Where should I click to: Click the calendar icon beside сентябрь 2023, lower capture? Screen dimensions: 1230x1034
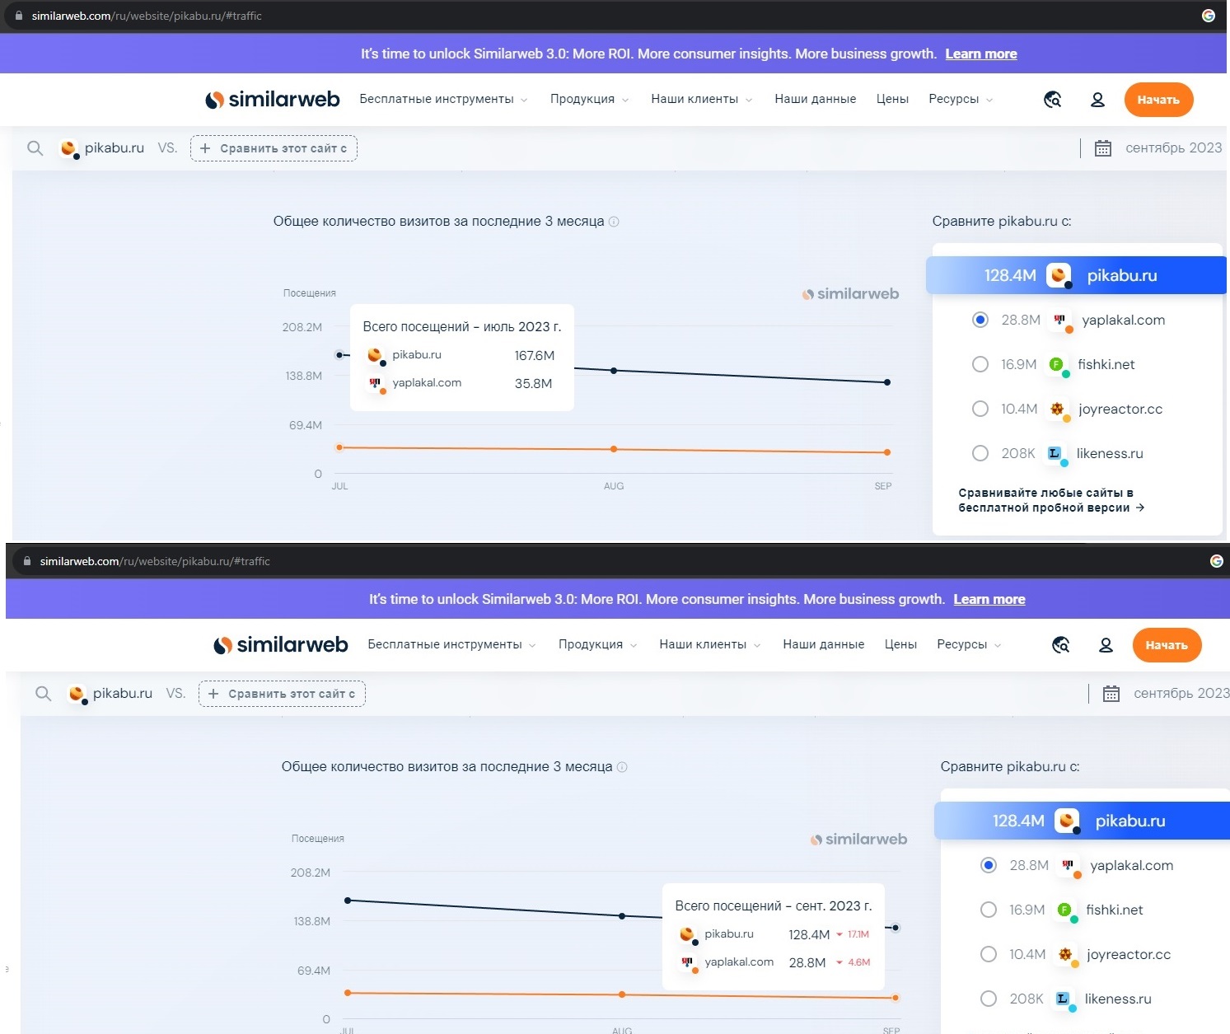[1111, 694]
